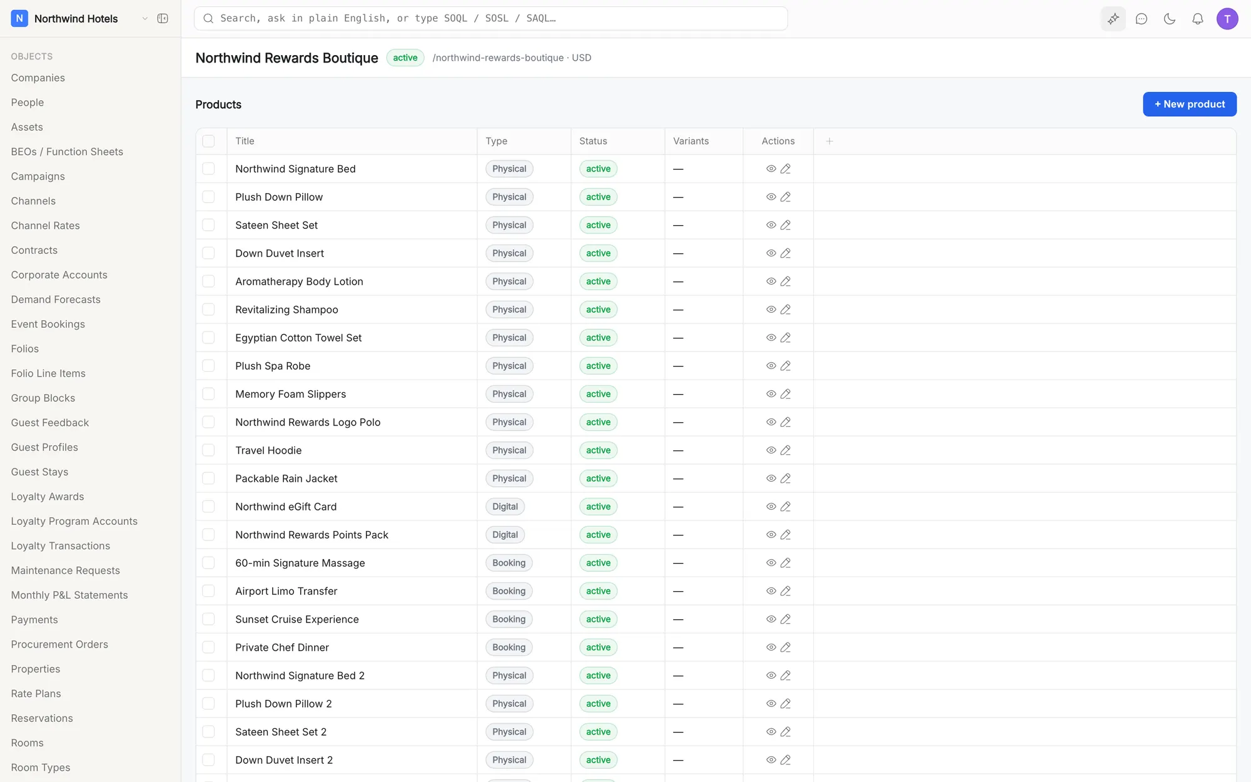Check the Plush Down Pillow row checkbox
Viewport: 1251px width, 782px height.
tap(208, 197)
